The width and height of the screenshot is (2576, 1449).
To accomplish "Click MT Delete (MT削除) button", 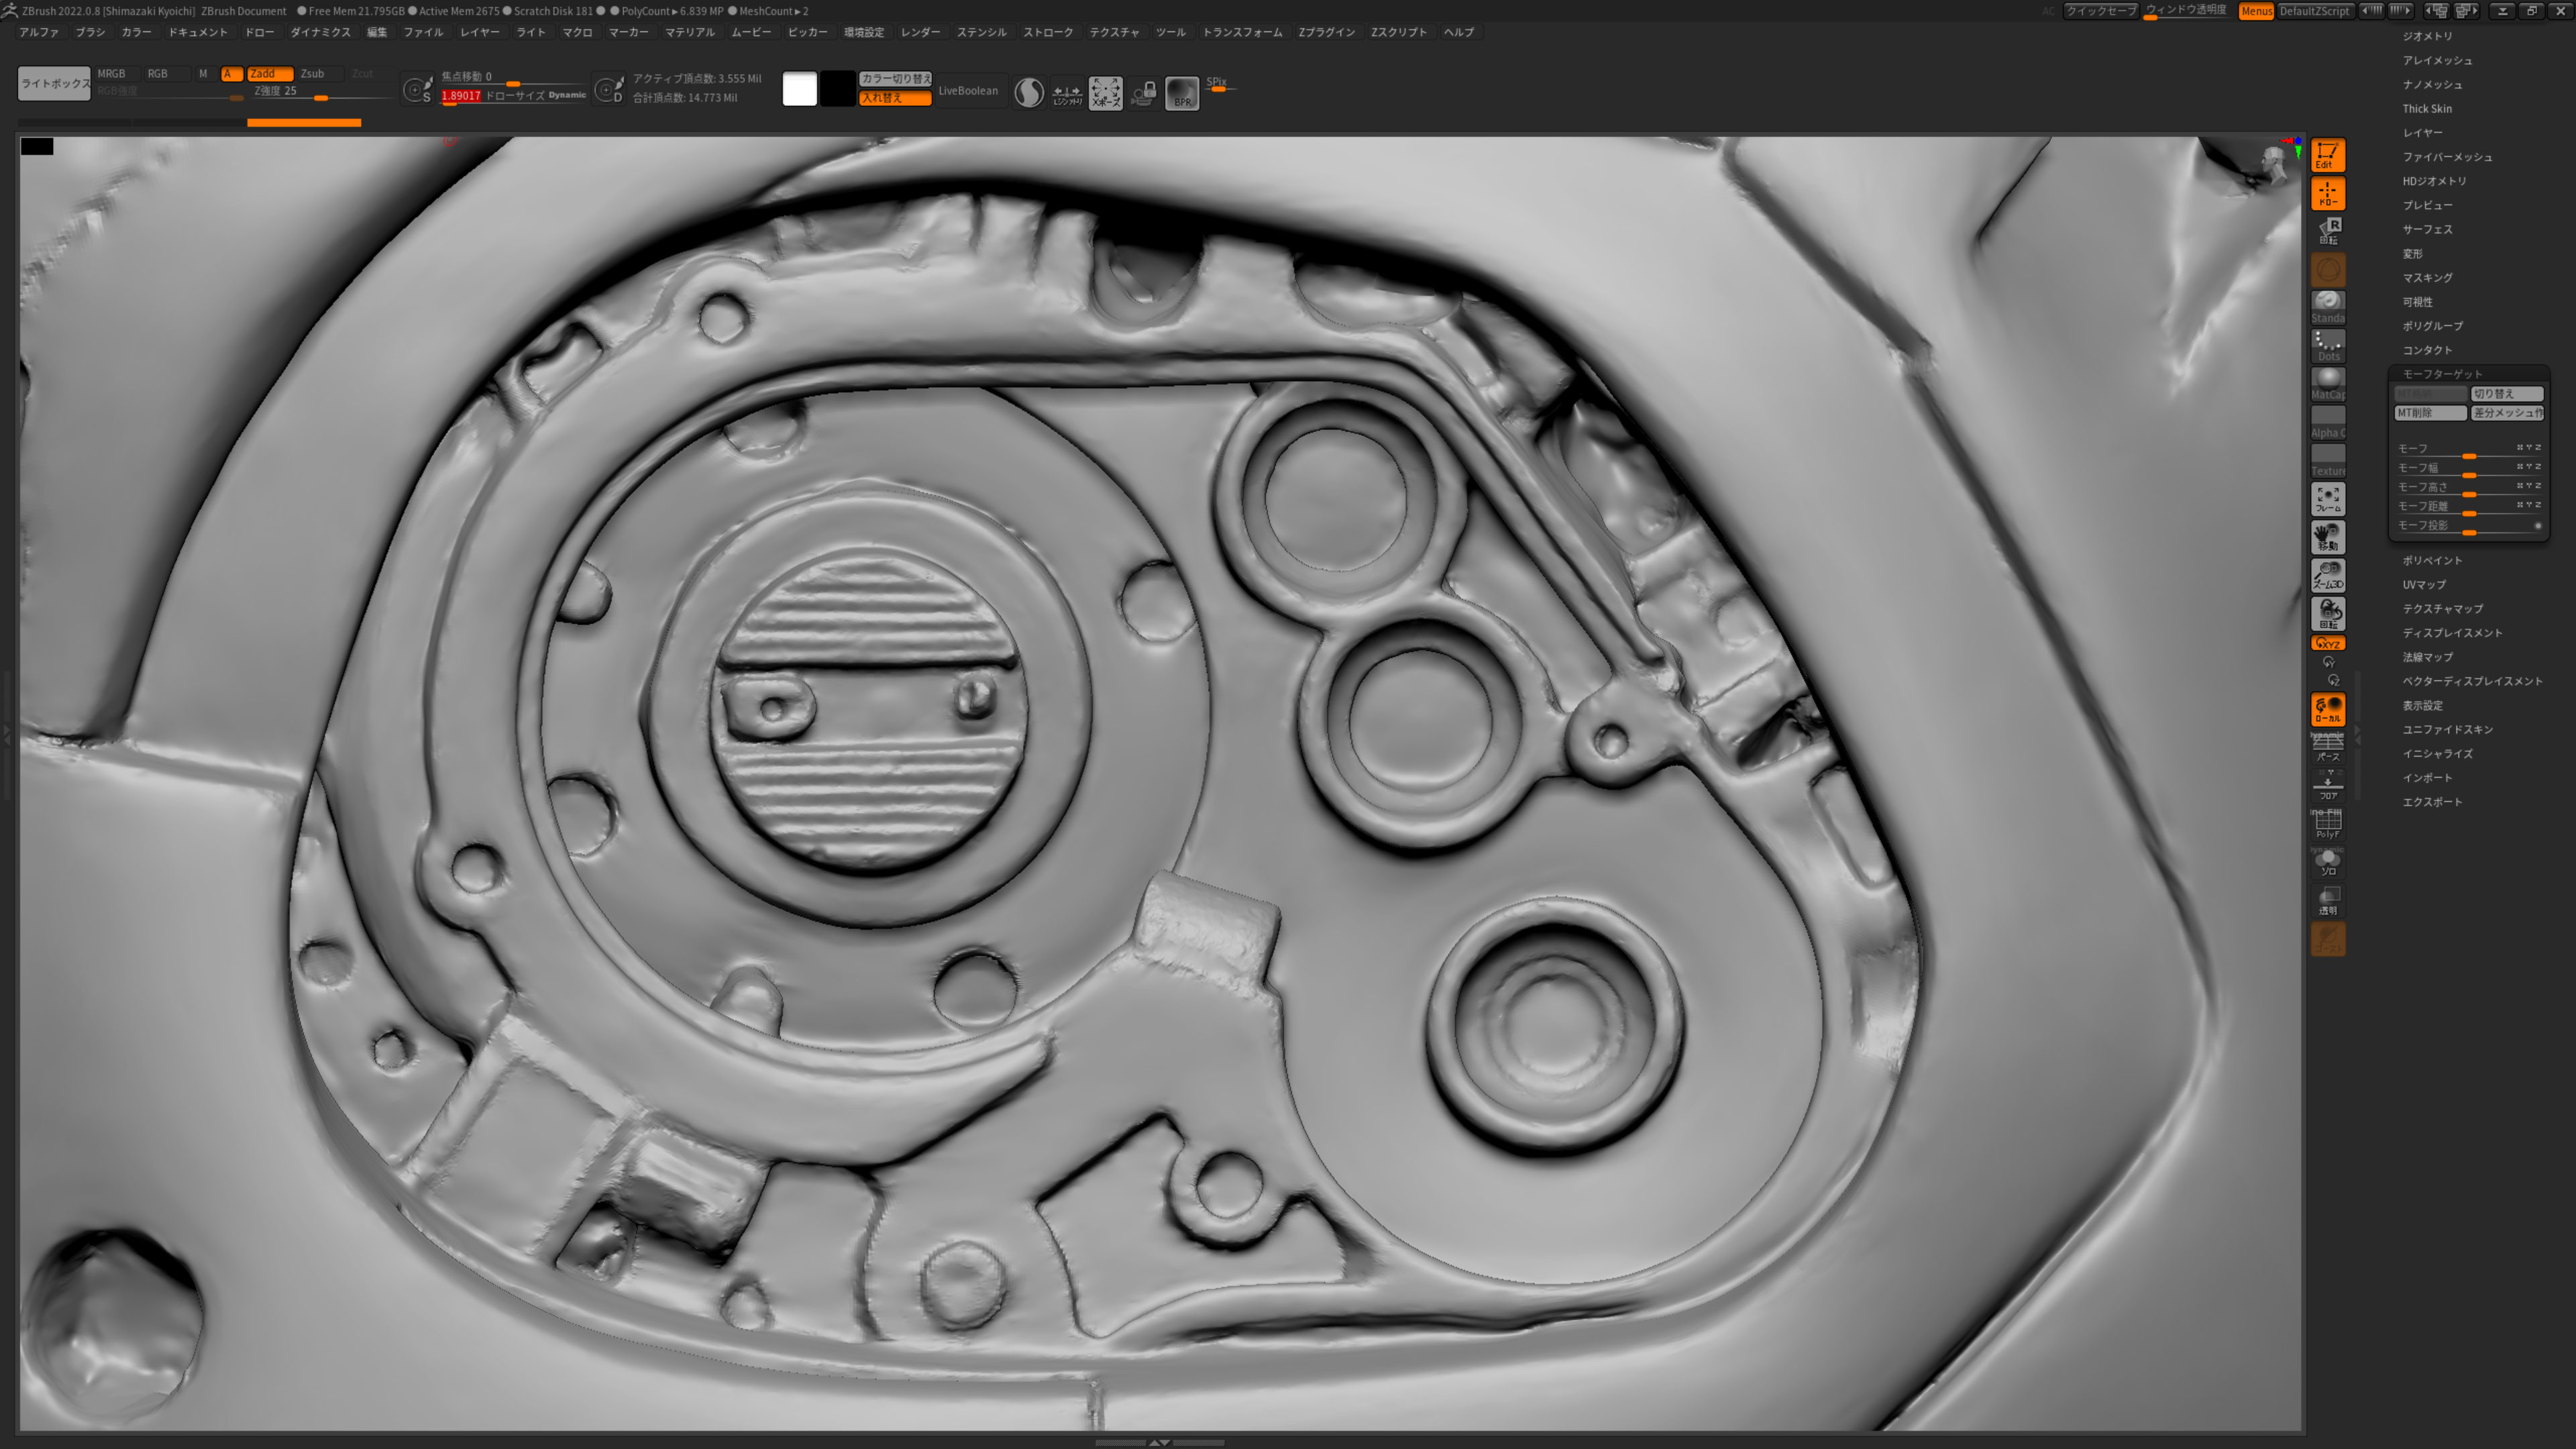I will tap(2430, 413).
